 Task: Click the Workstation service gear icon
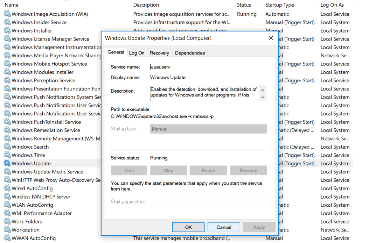7,230
